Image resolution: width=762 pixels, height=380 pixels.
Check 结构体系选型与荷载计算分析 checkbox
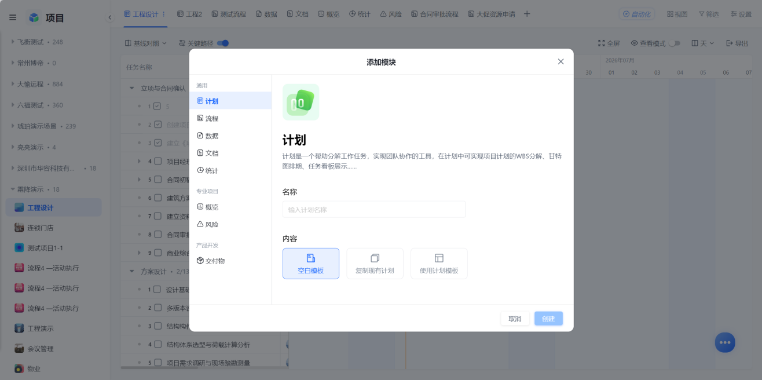[x=157, y=344]
